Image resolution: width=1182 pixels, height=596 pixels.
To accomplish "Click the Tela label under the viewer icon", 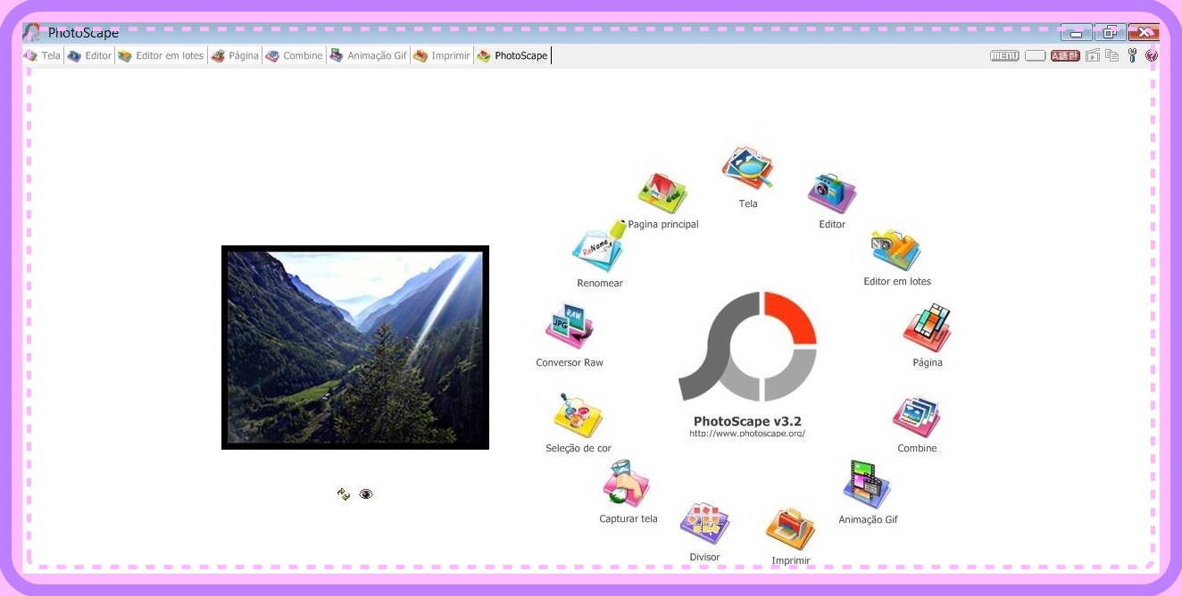I will point(748,203).
